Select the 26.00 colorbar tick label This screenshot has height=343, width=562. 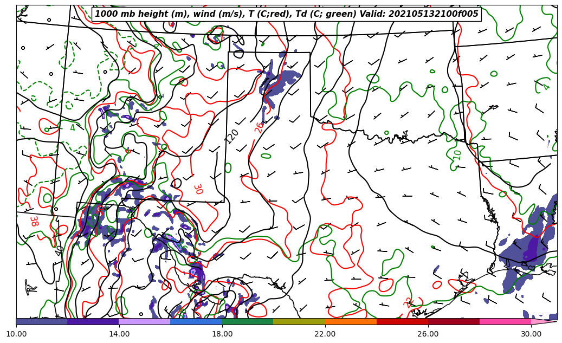pos(428,334)
